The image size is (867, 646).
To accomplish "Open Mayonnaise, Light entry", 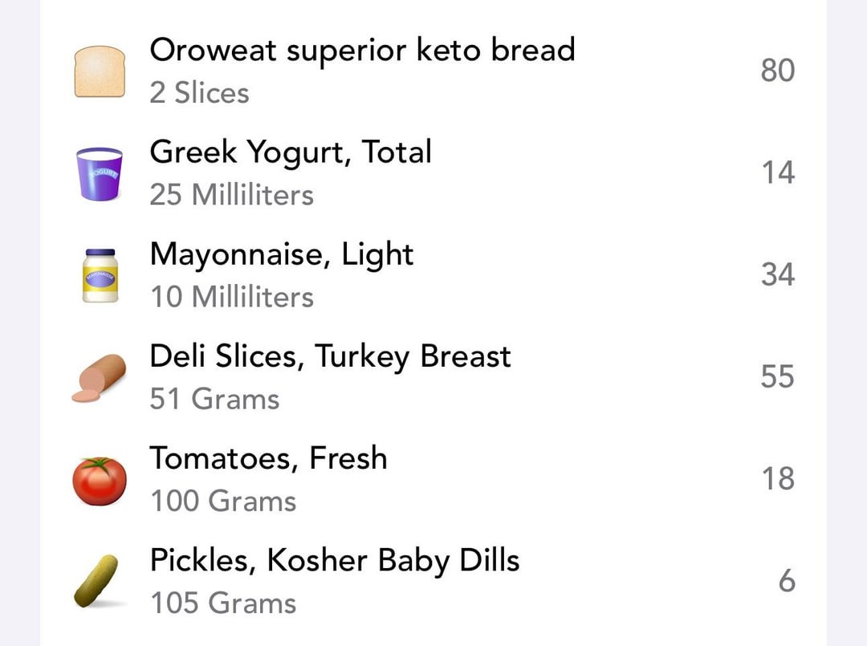I will 433,275.
